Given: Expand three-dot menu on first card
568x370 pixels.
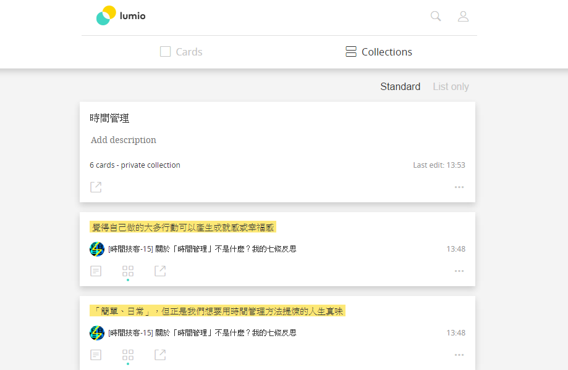Looking at the screenshot, I should [x=459, y=271].
